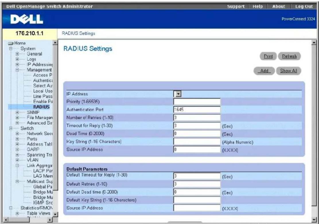Click the main page scroll-up arrow
Image resolution: width=319 pixels, height=224 pixels.
[314, 43]
